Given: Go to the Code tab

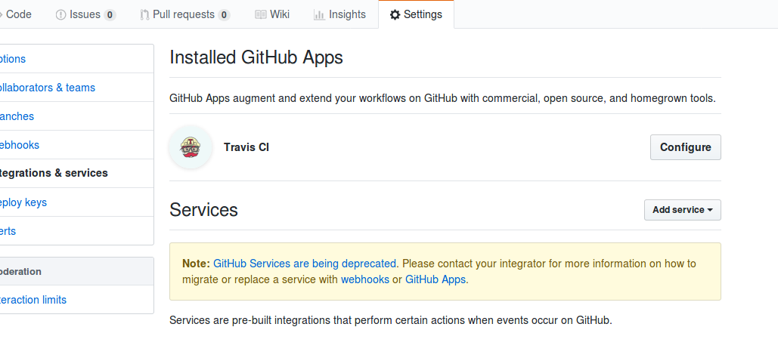Looking at the screenshot, I should (16, 14).
